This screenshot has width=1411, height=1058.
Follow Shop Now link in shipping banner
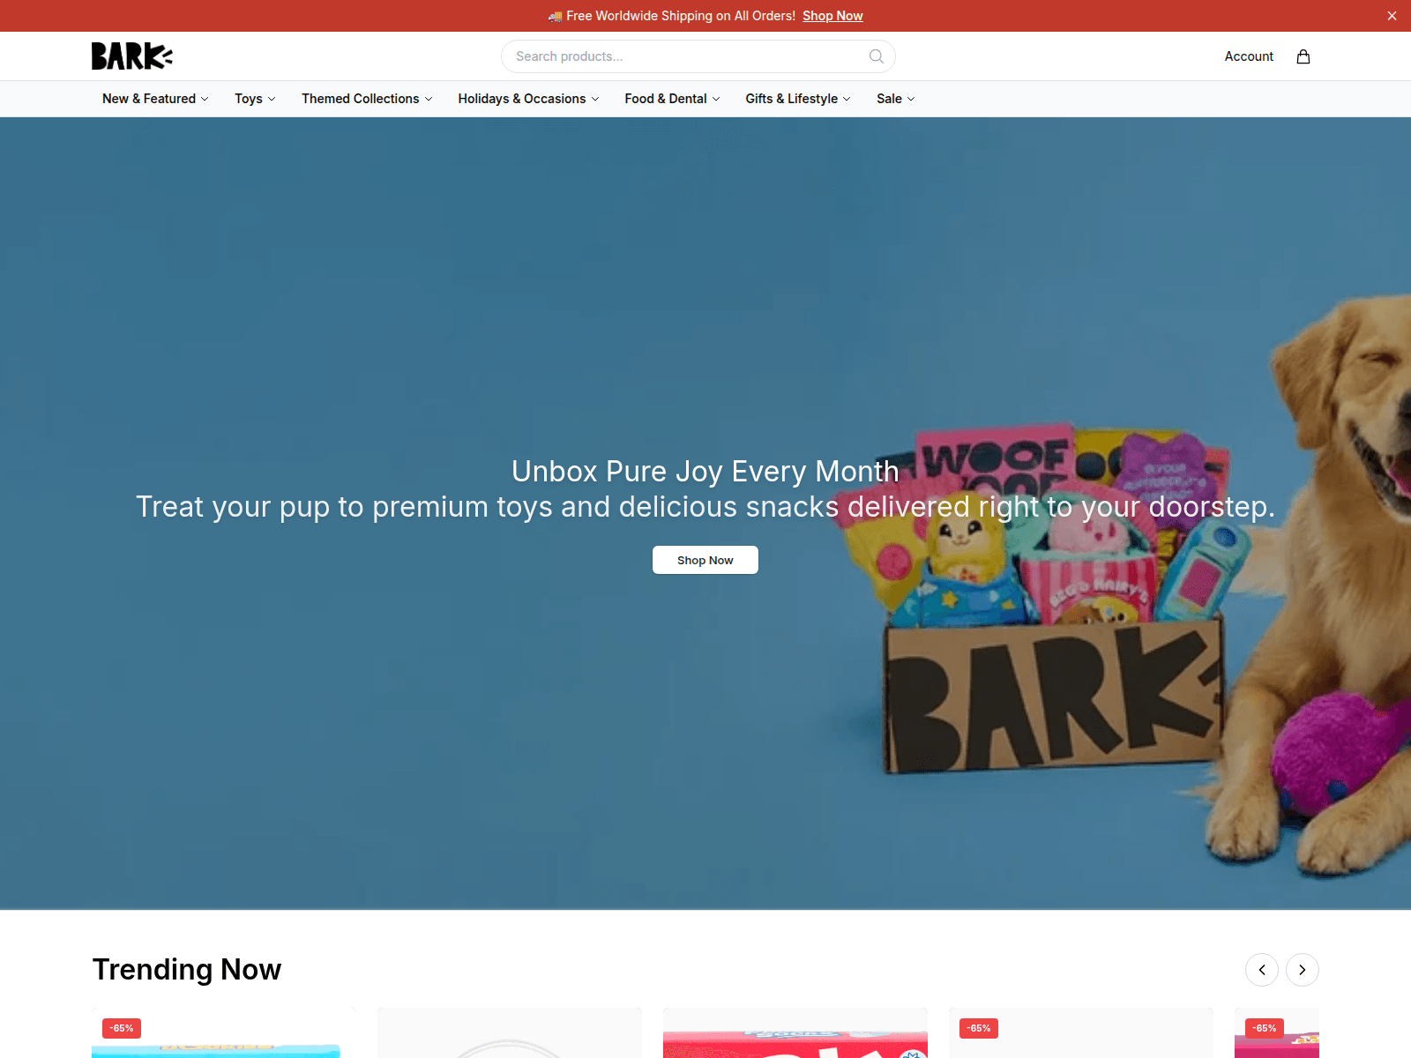coord(832,16)
